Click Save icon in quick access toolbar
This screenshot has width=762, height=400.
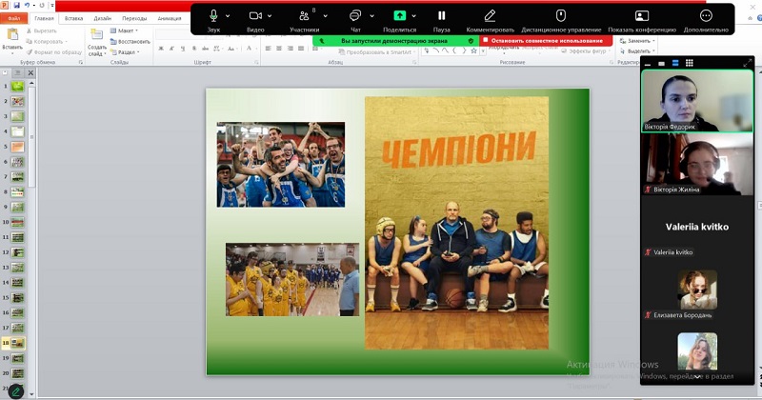coord(16,6)
